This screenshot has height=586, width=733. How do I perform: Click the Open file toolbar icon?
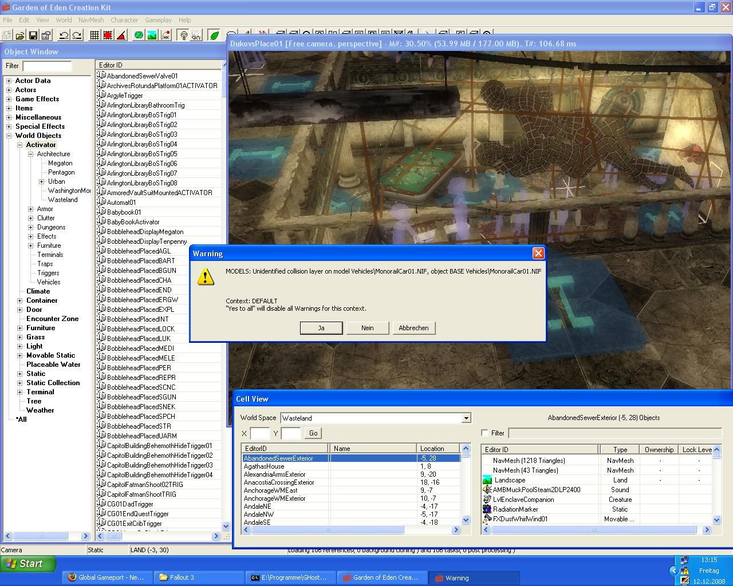point(20,35)
